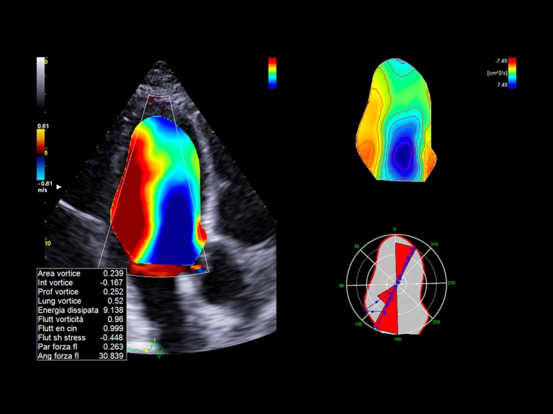553x414 pixels.
Task: Click the 0 degree label on polar plot
Action: click(x=395, y=229)
